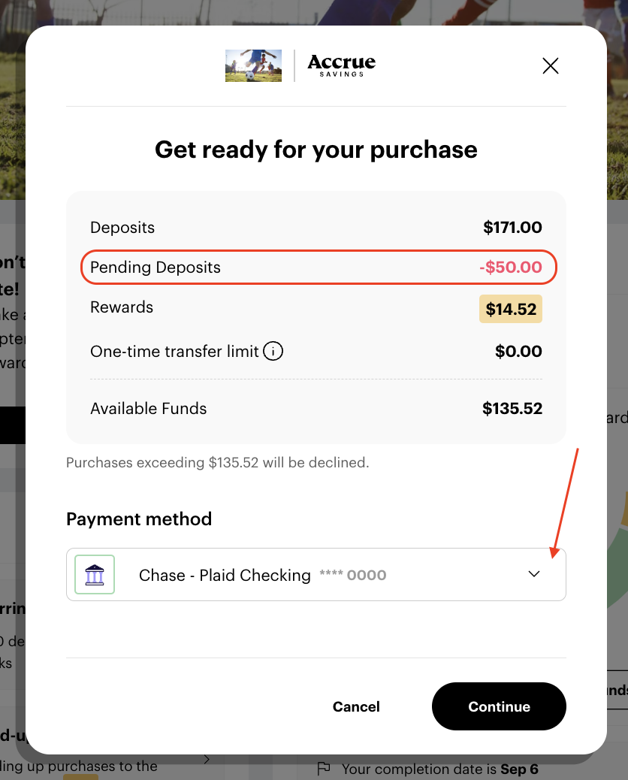Image resolution: width=628 pixels, height=780 pixels.
Task: Click the bank building icon
Action: [95, 575]
